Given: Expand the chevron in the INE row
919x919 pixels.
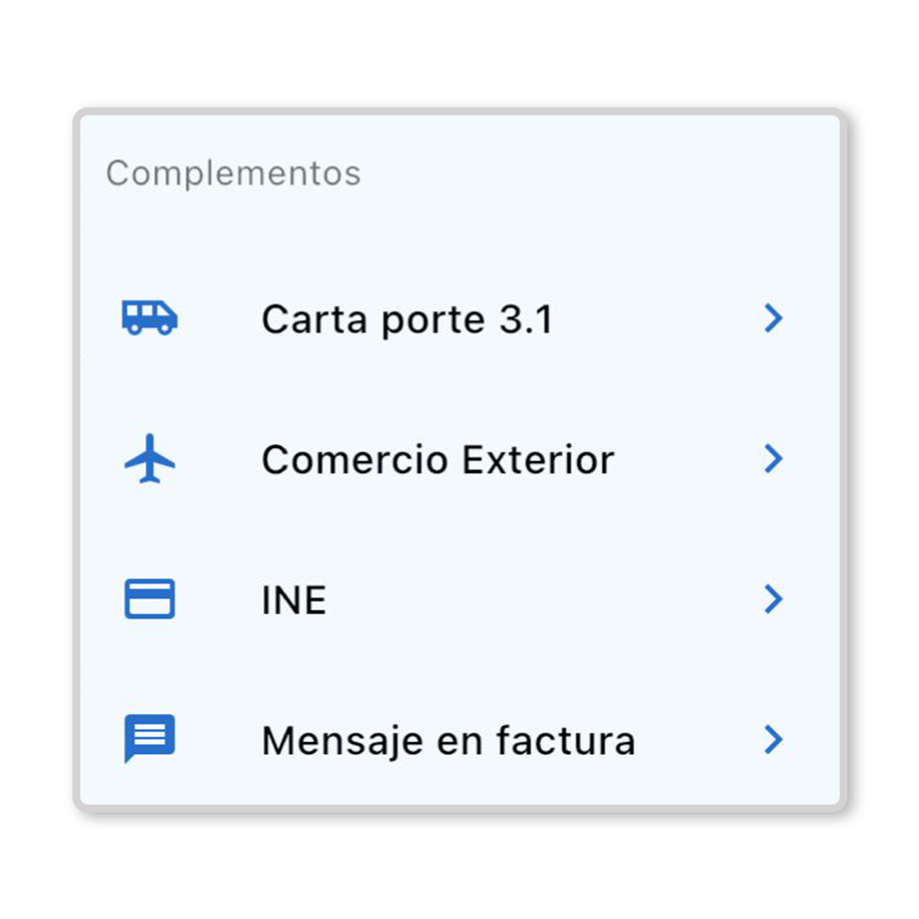Looking at the screenshot, I should [x=773, y=599].
